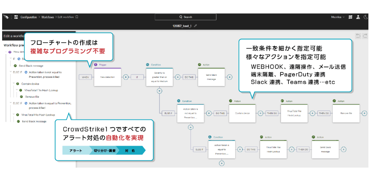Select the 'Action taken is not equal to Prevention' condition node

[x=190, y=113]
